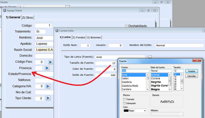Toggle the Subrayado checkbox

[124, 103]
